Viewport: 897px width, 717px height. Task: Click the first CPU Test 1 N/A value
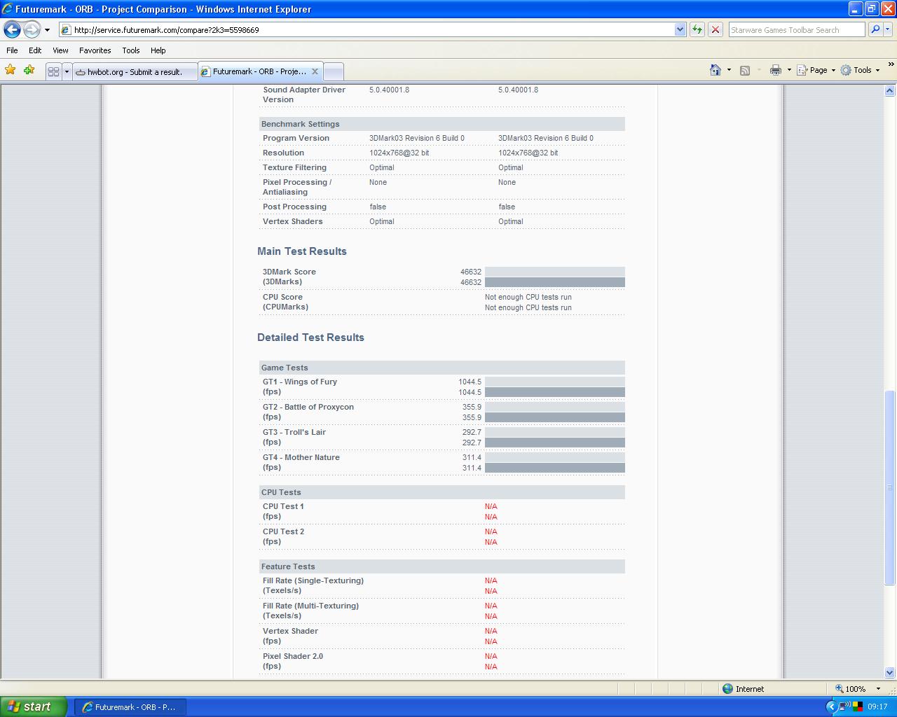coord(491,506)
